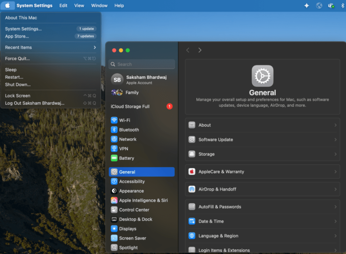Select Shut Down menu entry
Image resolution: width=346 pixels, height=254 pixels.
coord(51,84)
